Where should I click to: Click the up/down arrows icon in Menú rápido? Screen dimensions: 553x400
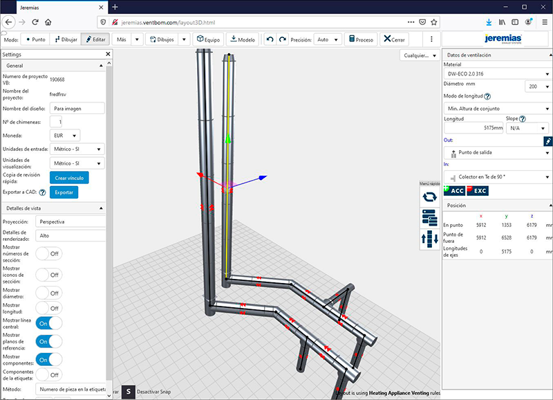point(429,239)
